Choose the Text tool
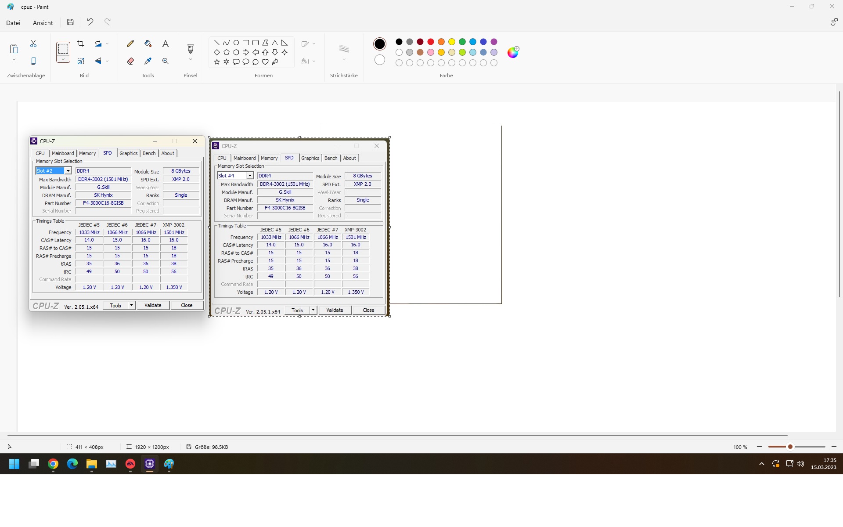Screen dimensions: 843x527 coord(166,43)
